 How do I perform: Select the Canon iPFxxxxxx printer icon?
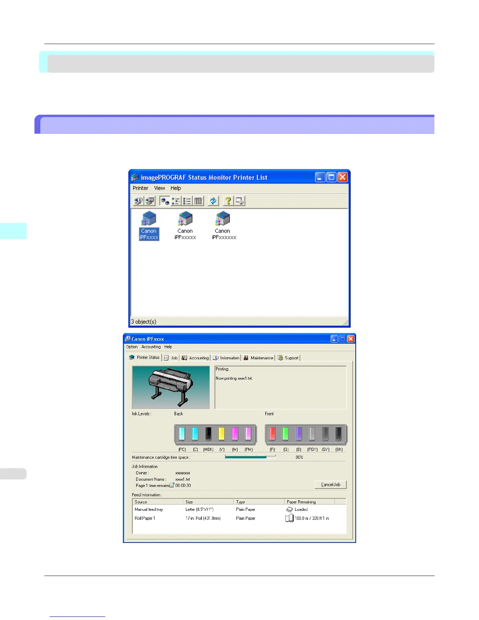tap(224, 226)
